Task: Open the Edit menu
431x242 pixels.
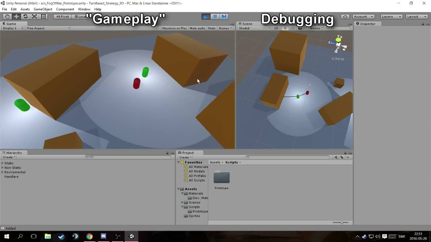Action: point(13,9)
